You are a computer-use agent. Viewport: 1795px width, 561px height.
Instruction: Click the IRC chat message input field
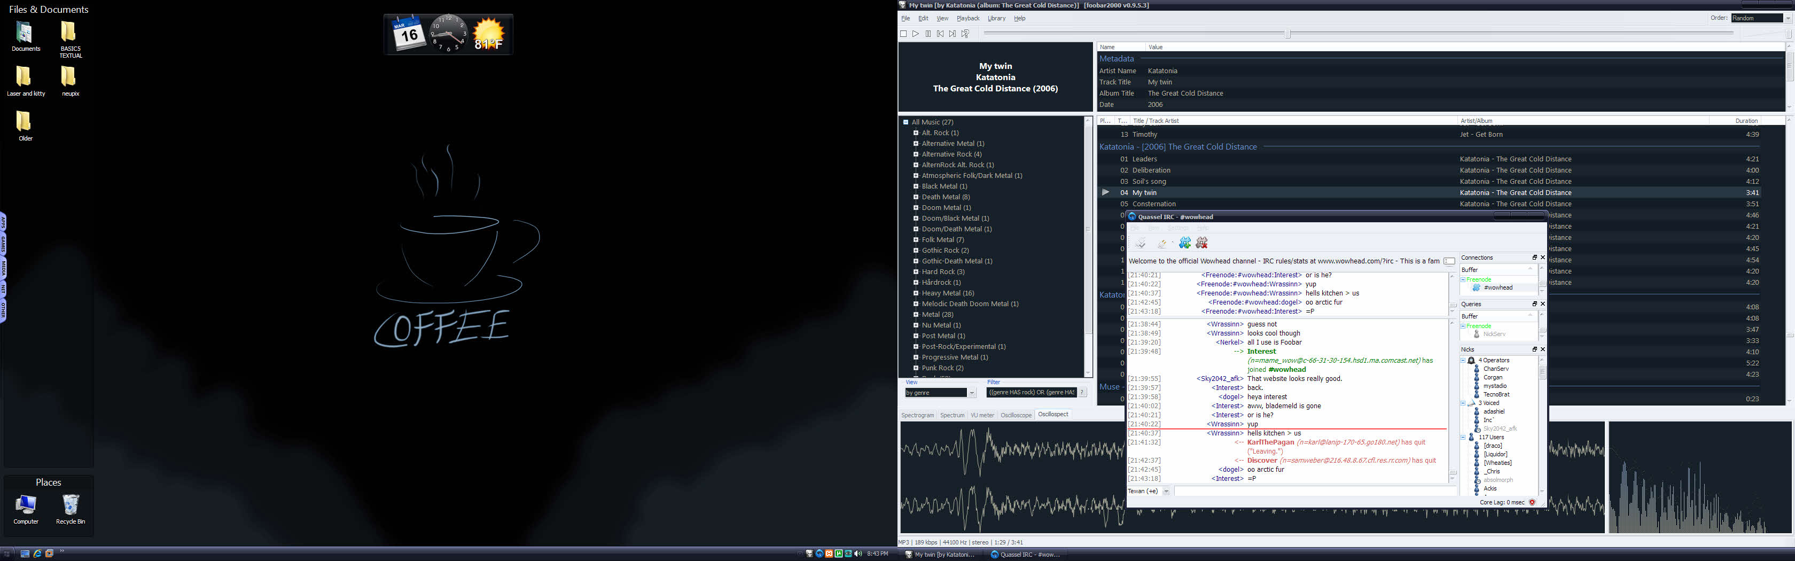1314,492
